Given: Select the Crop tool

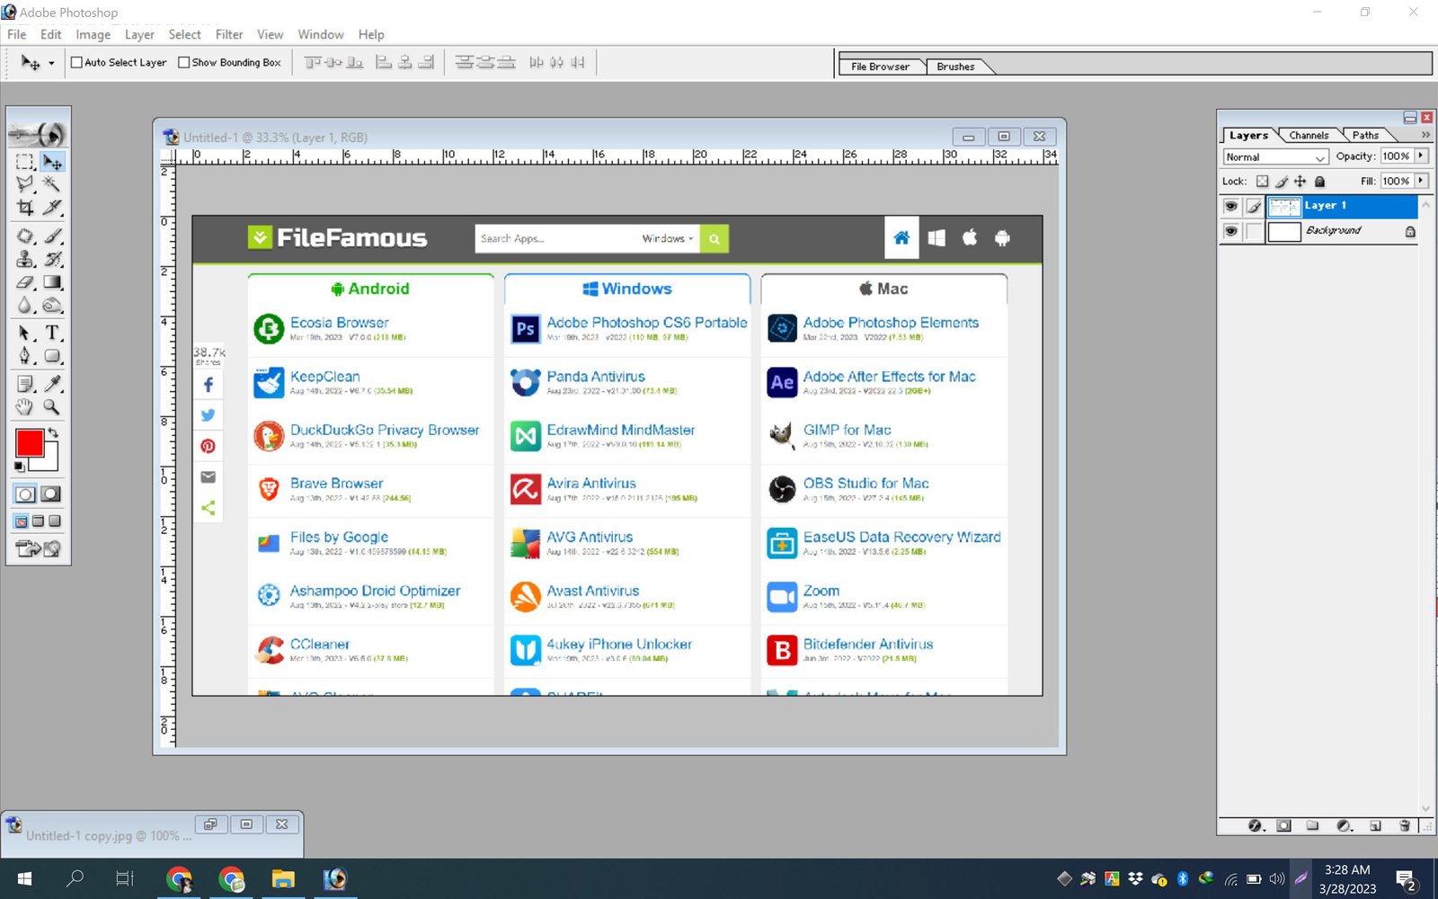Looking at the screenshot, I should 25,208.
